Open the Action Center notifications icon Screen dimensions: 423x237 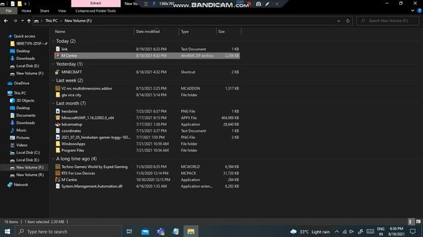[x=412, y=231]
